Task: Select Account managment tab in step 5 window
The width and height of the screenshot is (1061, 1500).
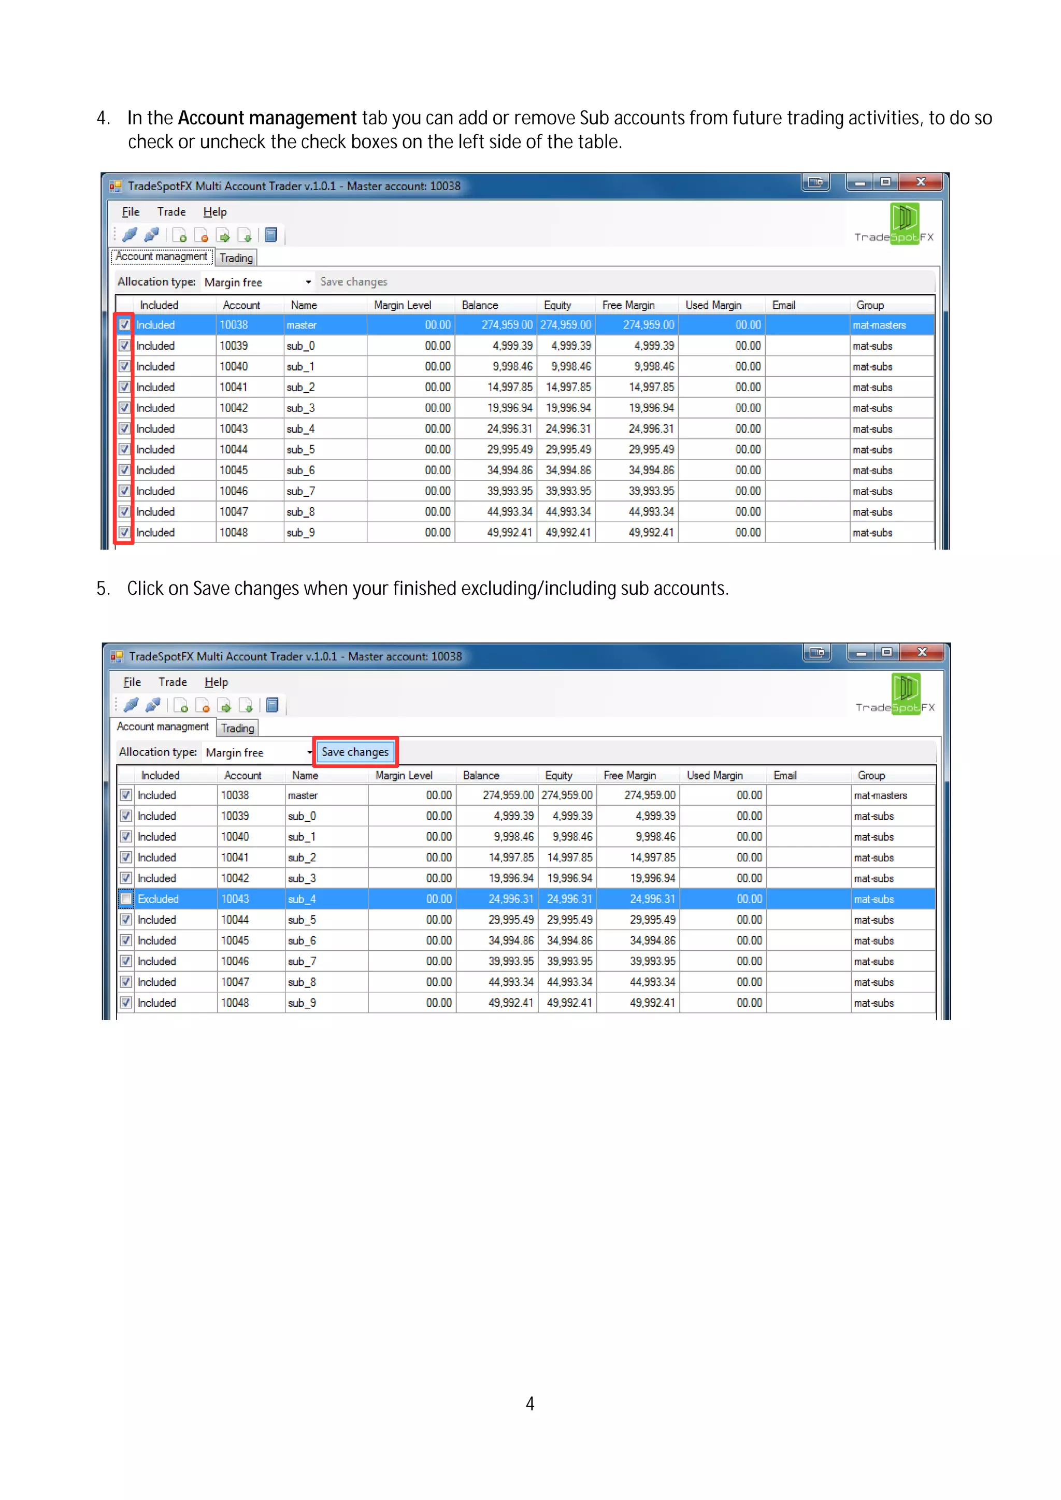Action: [x=163, y=727]
